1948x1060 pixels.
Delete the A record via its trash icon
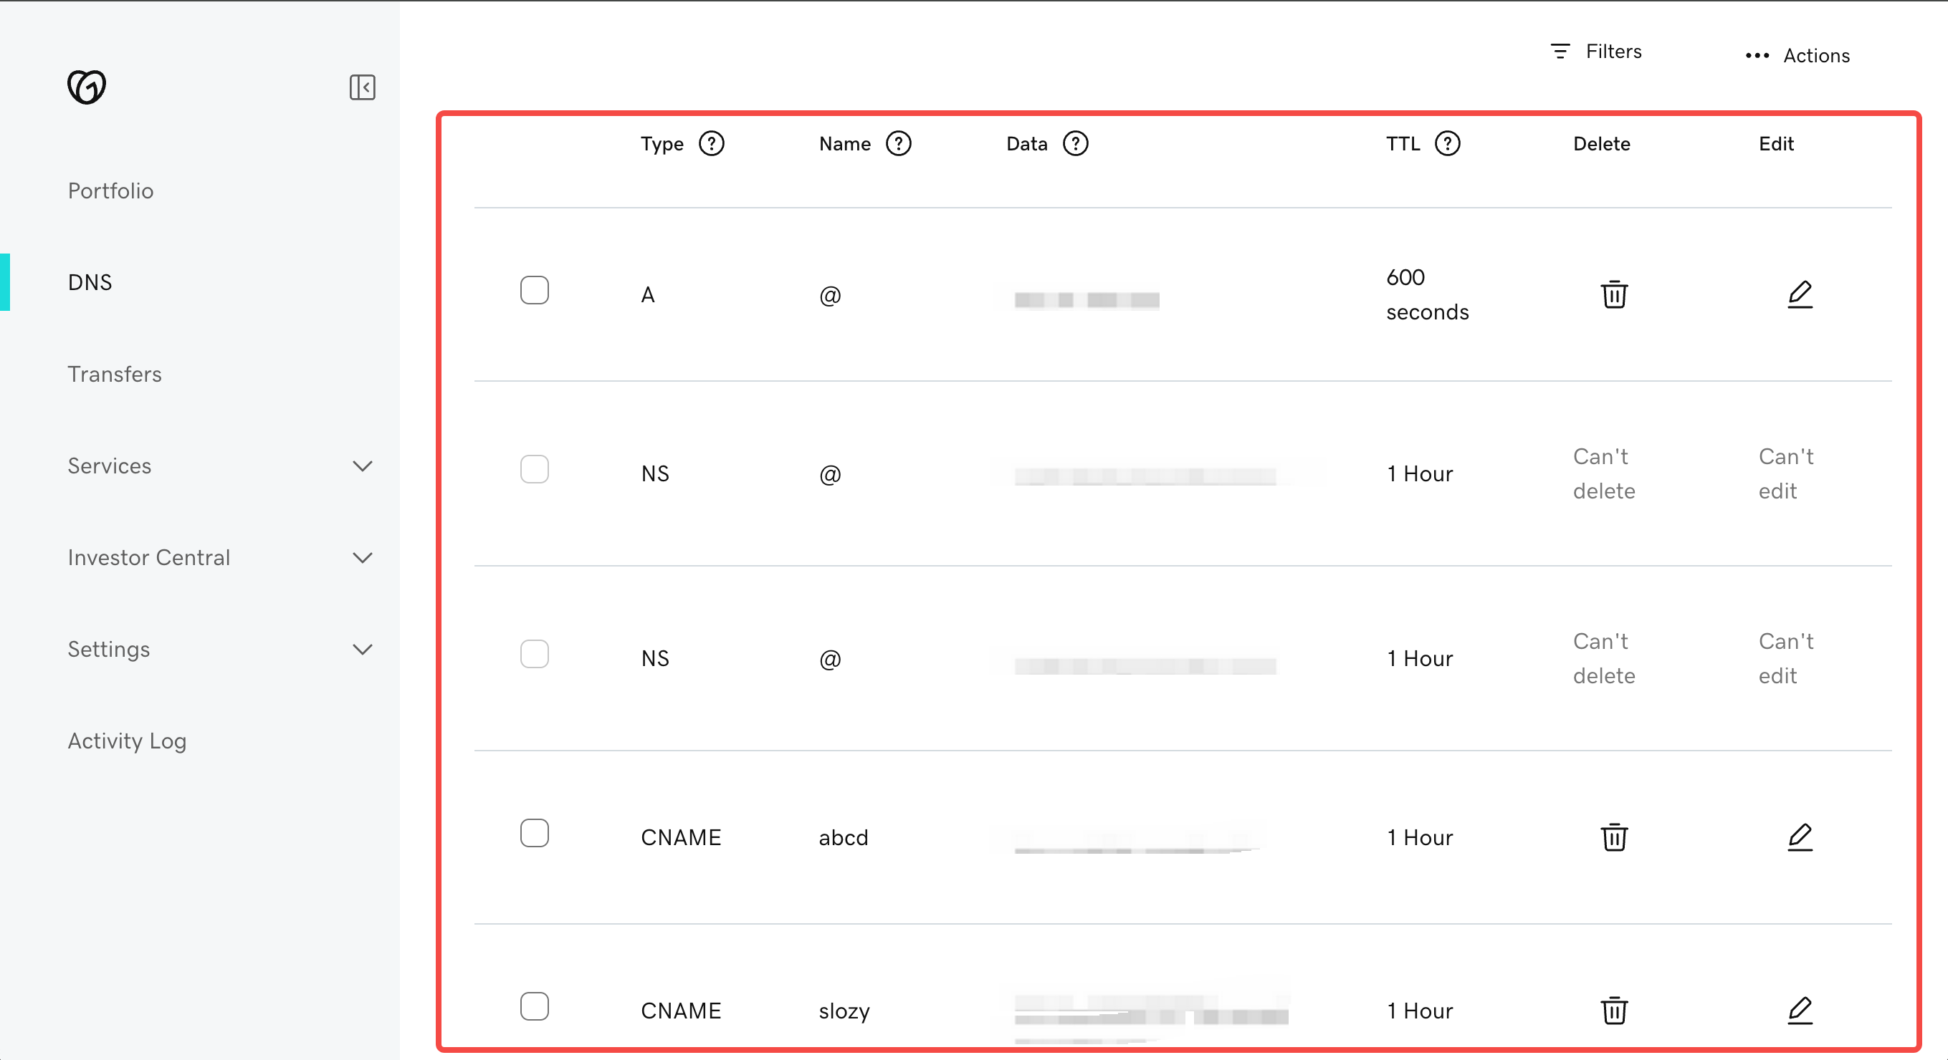click(1613, 294)
